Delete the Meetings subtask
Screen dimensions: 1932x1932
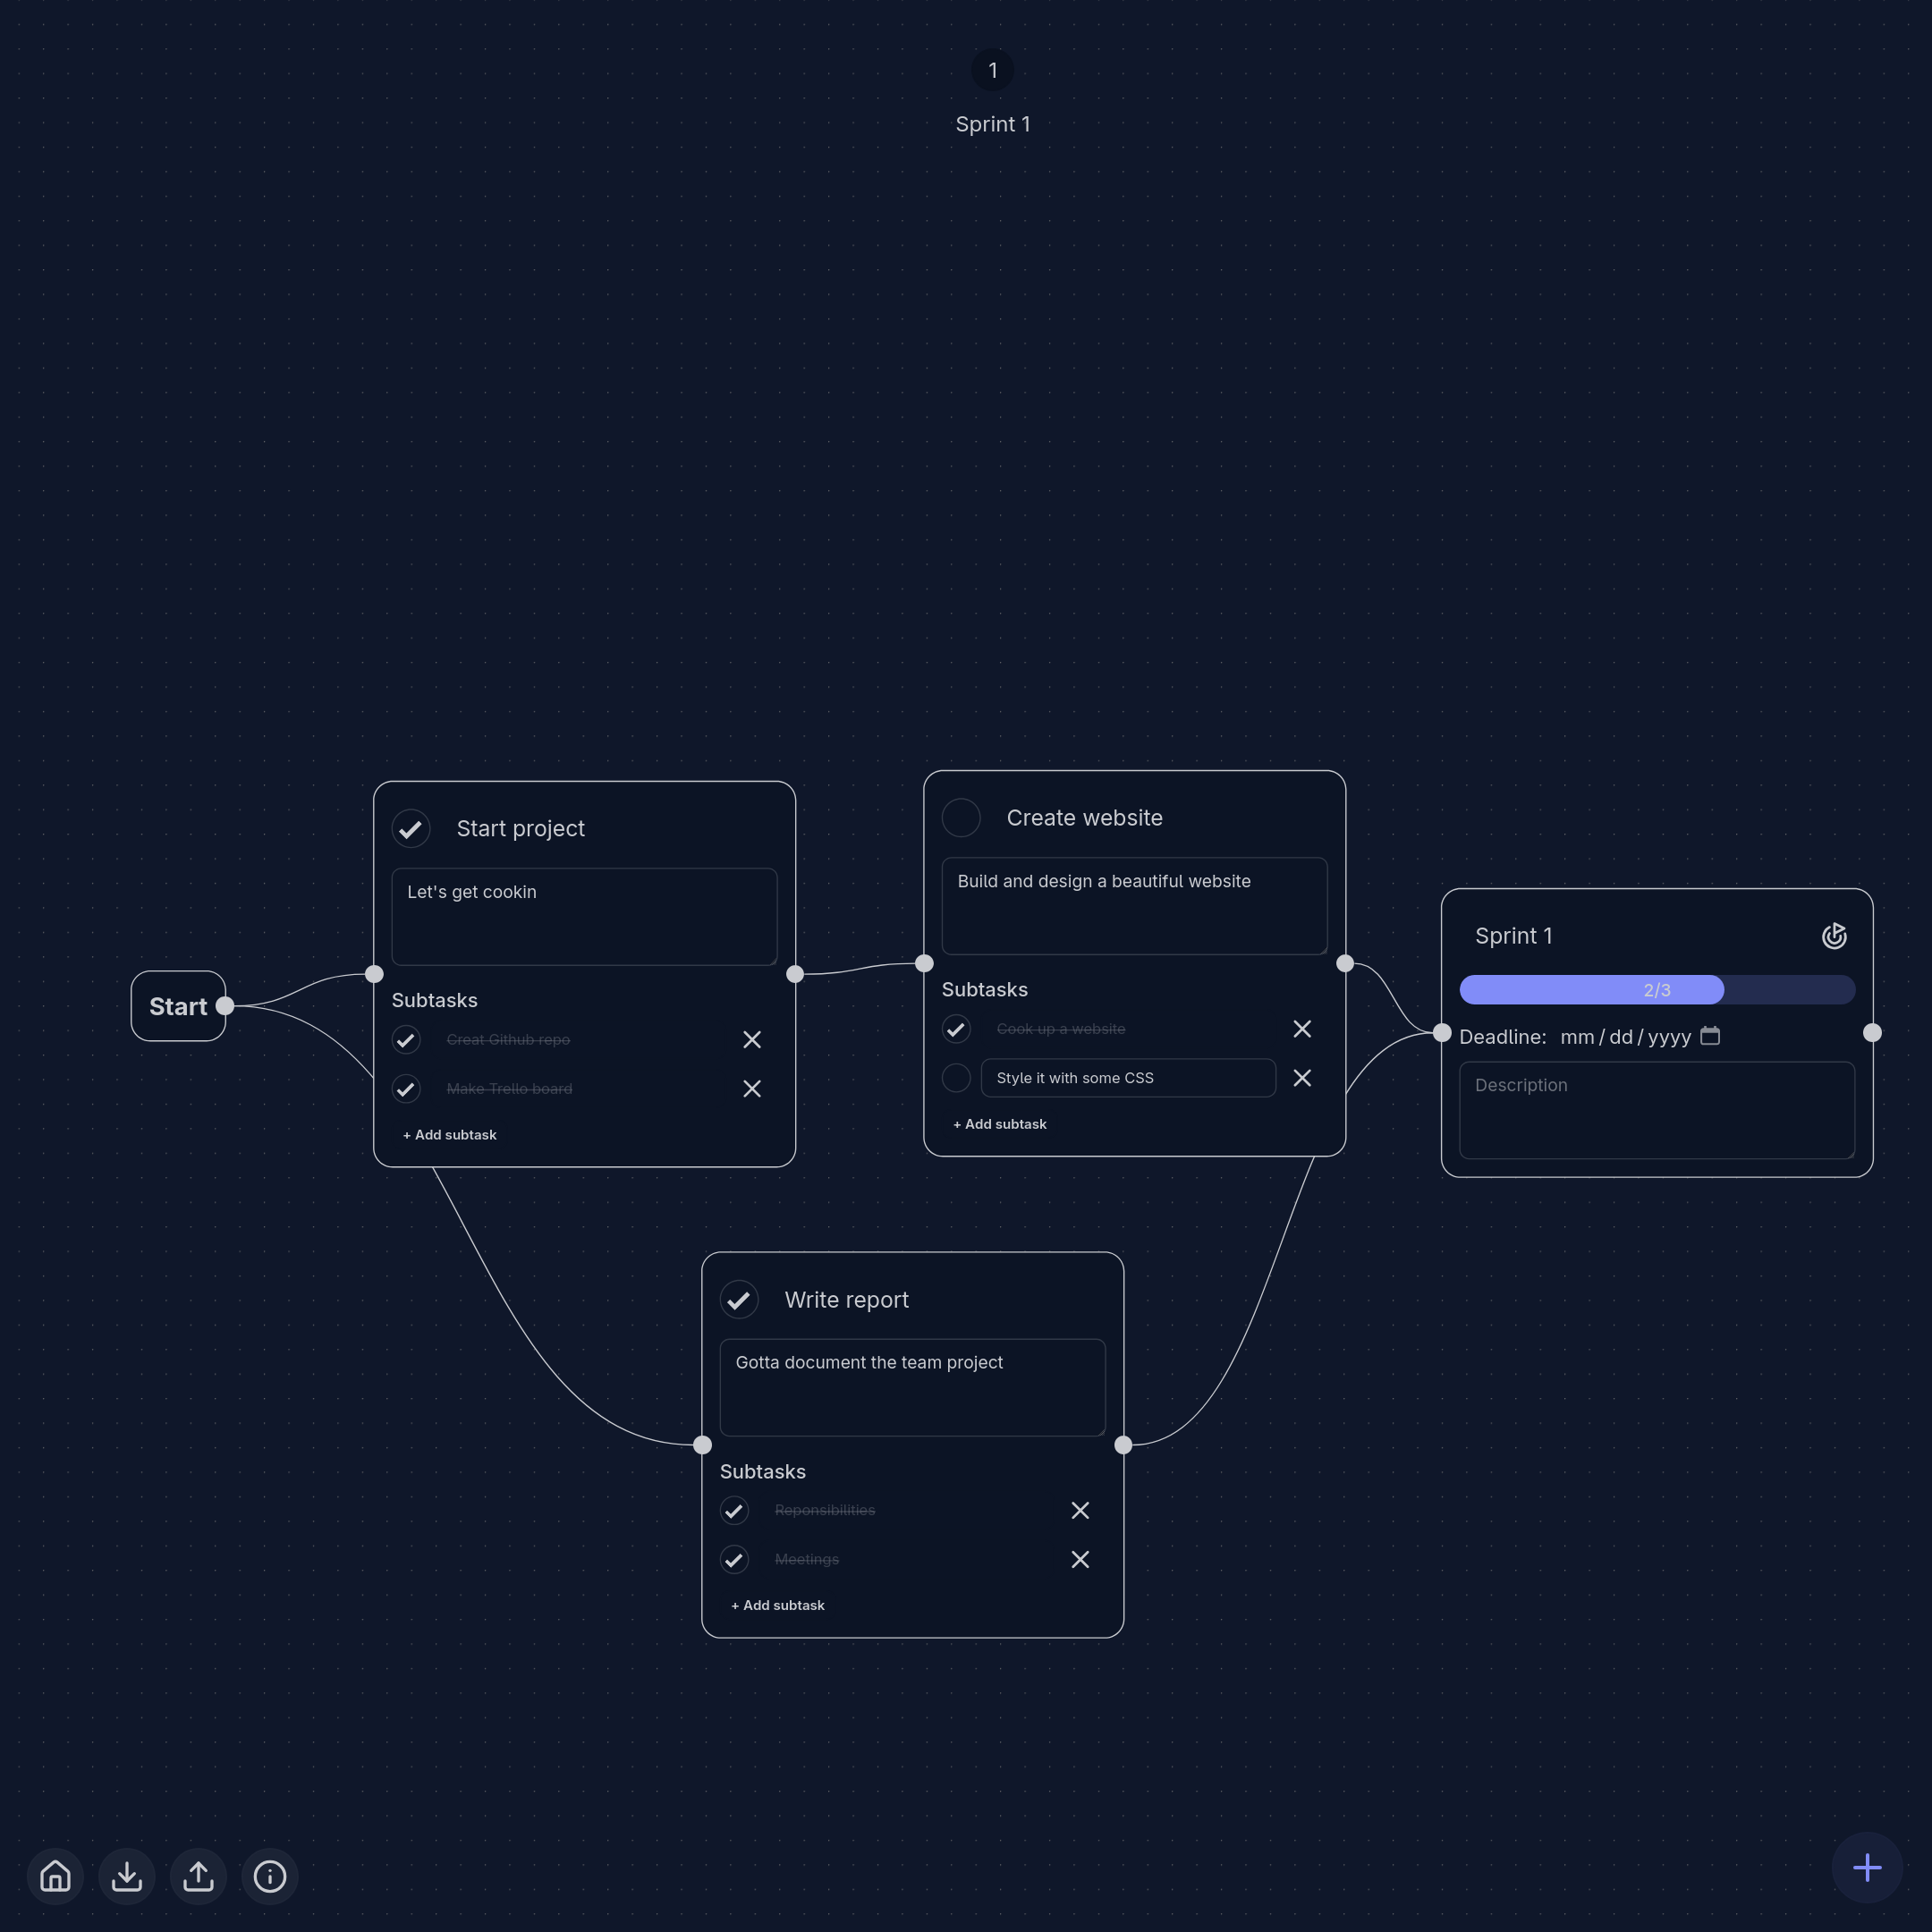pos(1080,1559)
